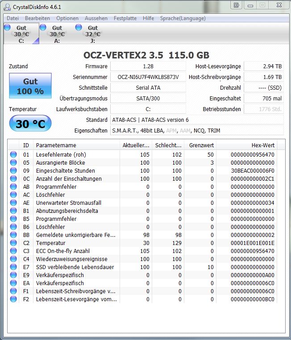Click the status orb of Abnutzungsbereichsdelta
The width and height of the screenshot is (291, 340).
click(13, 211)
